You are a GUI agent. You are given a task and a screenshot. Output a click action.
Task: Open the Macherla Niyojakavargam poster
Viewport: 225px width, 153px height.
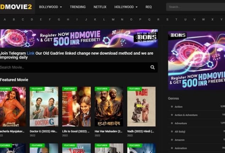tap(13, 107)
